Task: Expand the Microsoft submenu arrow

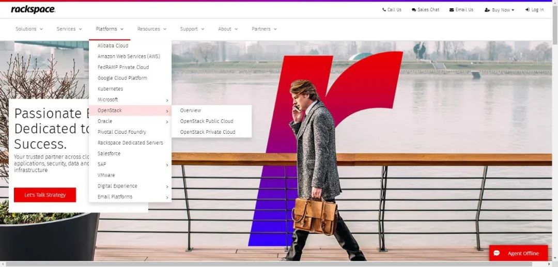Action: 167,100
